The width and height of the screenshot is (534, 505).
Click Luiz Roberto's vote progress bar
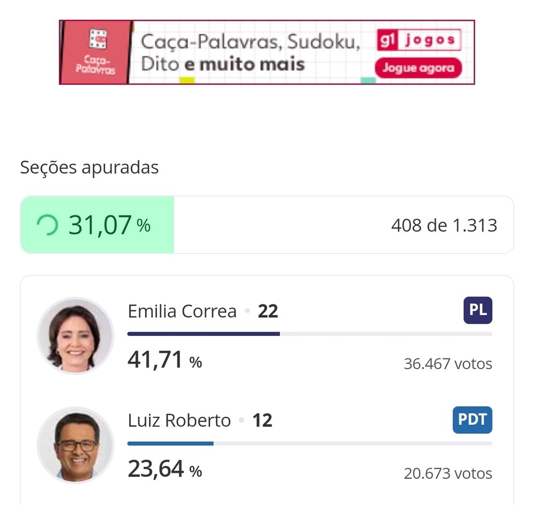310,443
